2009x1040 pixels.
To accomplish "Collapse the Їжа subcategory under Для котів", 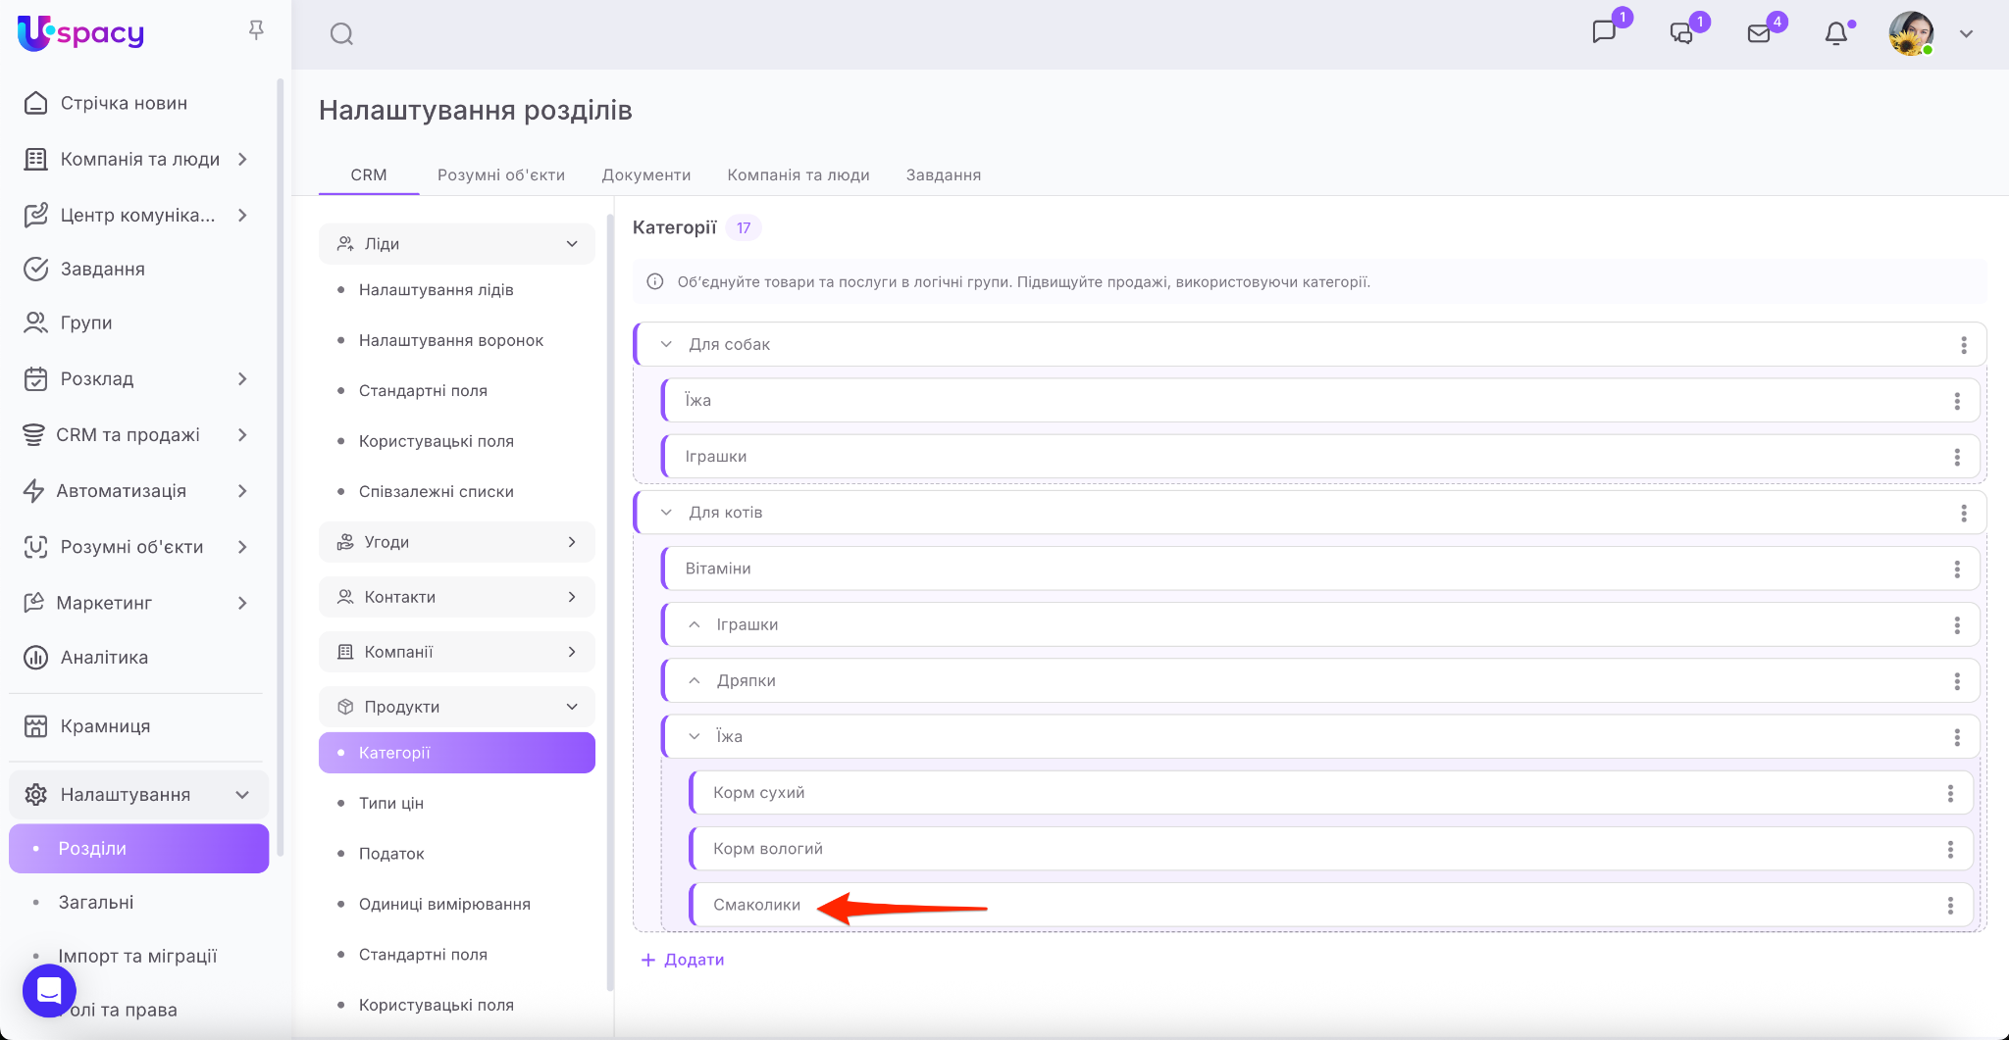I will 695,737.
